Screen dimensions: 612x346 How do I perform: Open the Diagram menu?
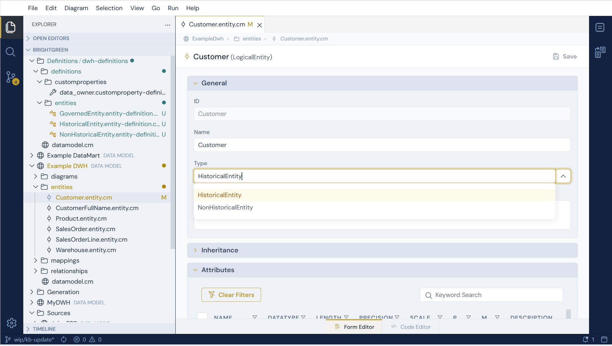pos(76,8)
